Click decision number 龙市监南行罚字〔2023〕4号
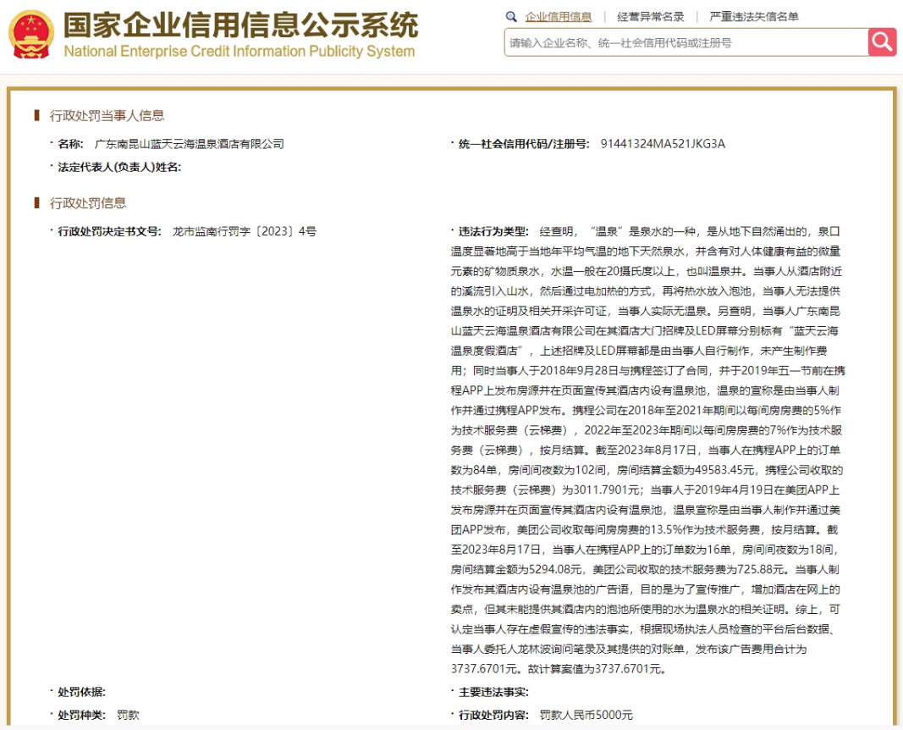Screen dimensions: 903x730 pos(244,231)
